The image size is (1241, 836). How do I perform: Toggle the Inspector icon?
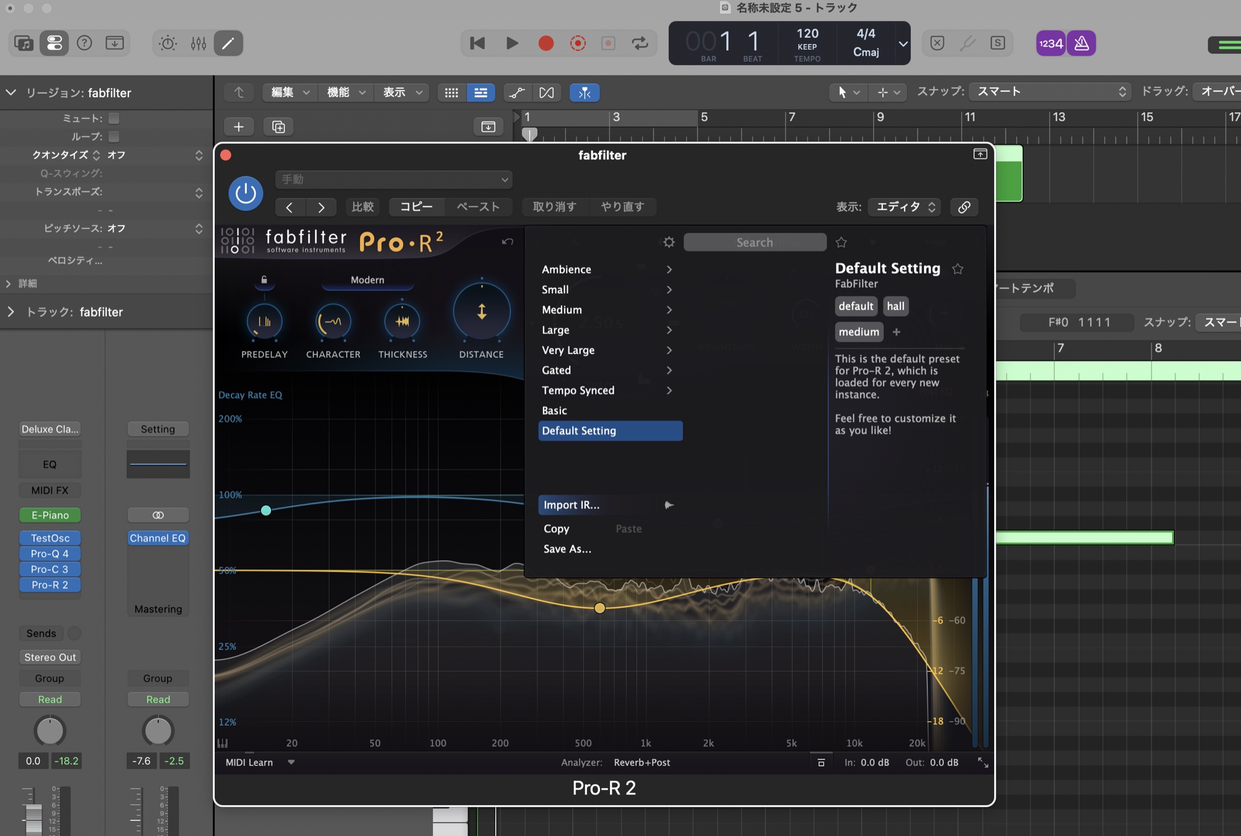coord(55,43)
